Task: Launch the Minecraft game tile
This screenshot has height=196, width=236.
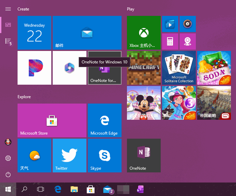Action: [143, 68]
